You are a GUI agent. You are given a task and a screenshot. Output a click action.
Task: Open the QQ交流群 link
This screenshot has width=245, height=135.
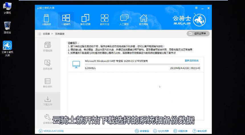(161, 131)
